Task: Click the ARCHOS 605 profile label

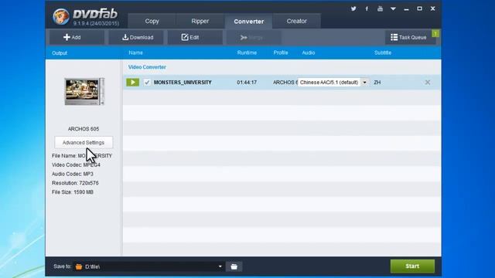Action: 84,129
